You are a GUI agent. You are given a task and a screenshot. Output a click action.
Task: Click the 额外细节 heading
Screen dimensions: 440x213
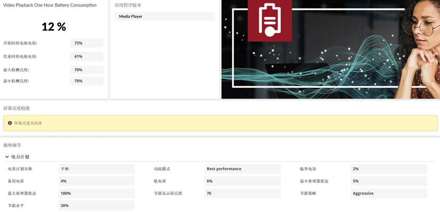[x=12, y=145]
